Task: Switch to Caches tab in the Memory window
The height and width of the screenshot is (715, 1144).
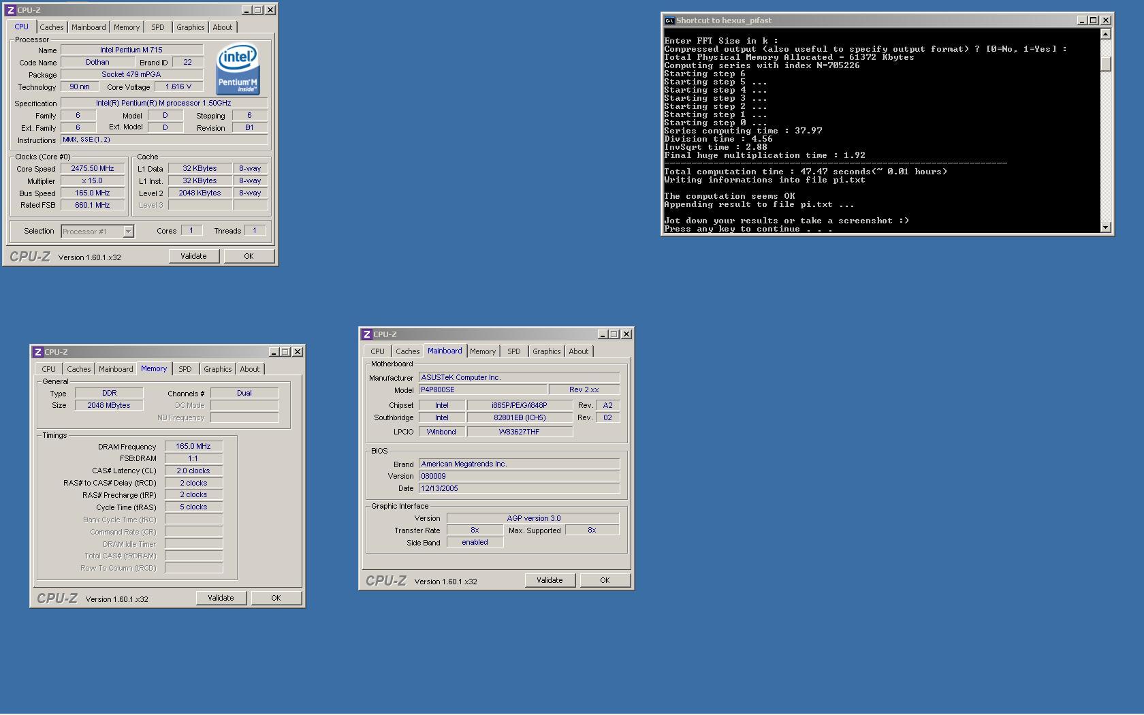Action: pos(78,369)
